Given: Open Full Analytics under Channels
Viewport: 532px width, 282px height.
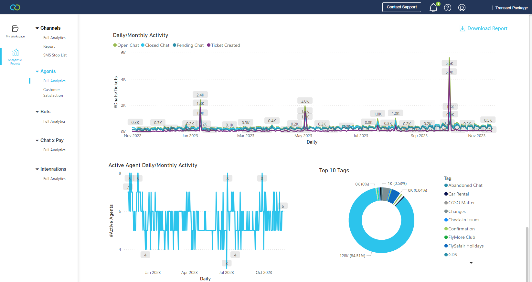Looking at the screenshot, I should coord(54,38).
